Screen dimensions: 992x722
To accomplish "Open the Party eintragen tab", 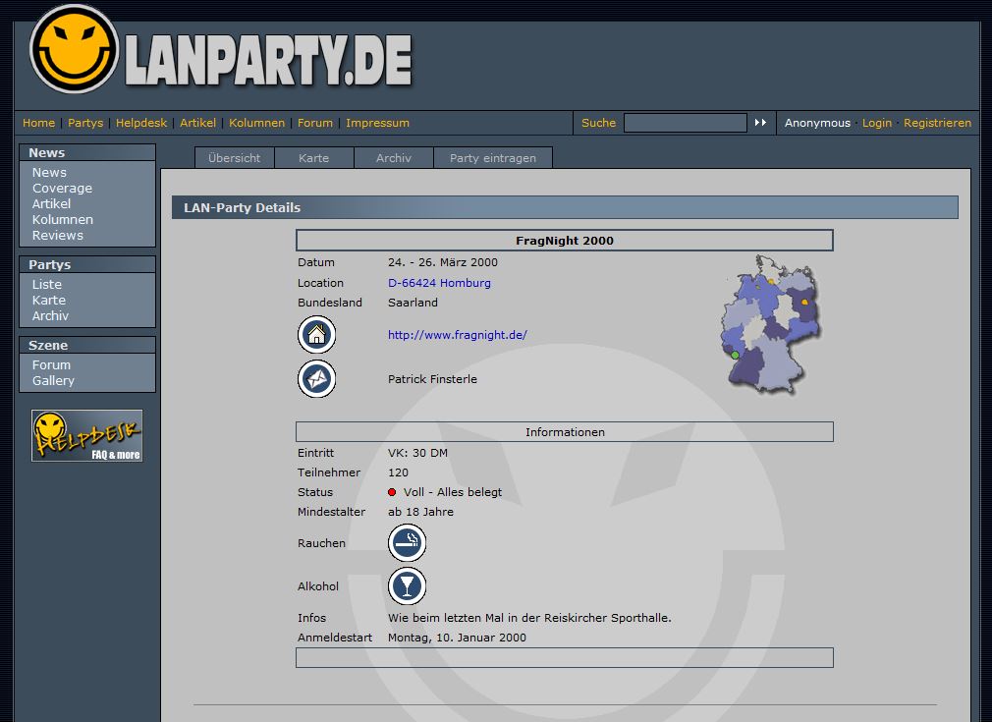I will coord(493,157).
